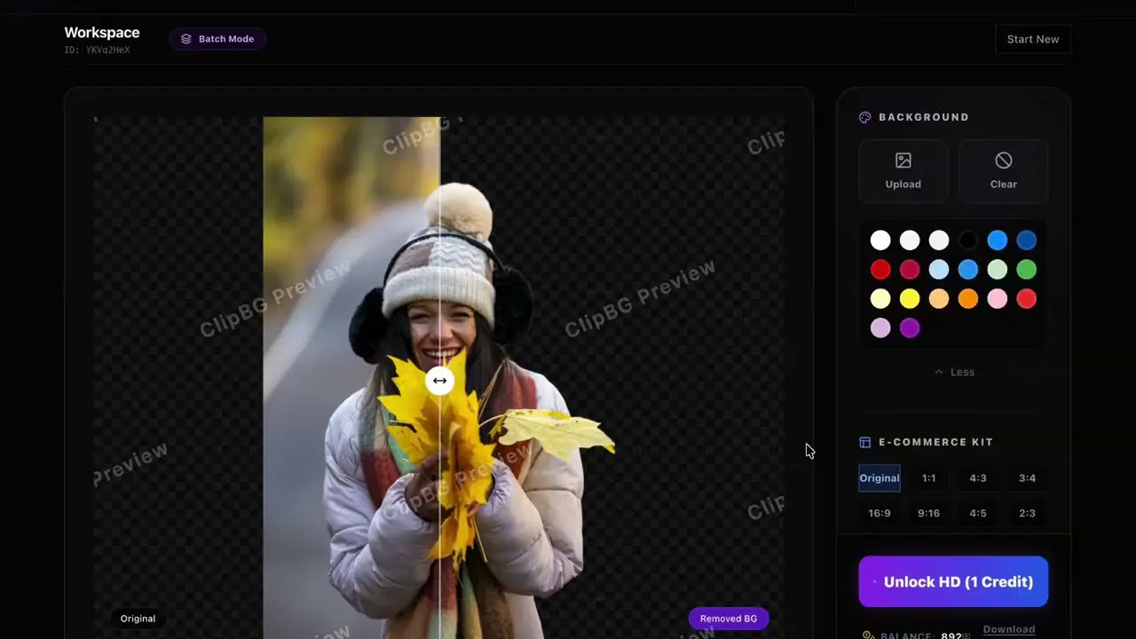The width and height of the screenshot is (1136, 639).
Task: Pick the pale mint green swatch
Action: click(998, 270)
